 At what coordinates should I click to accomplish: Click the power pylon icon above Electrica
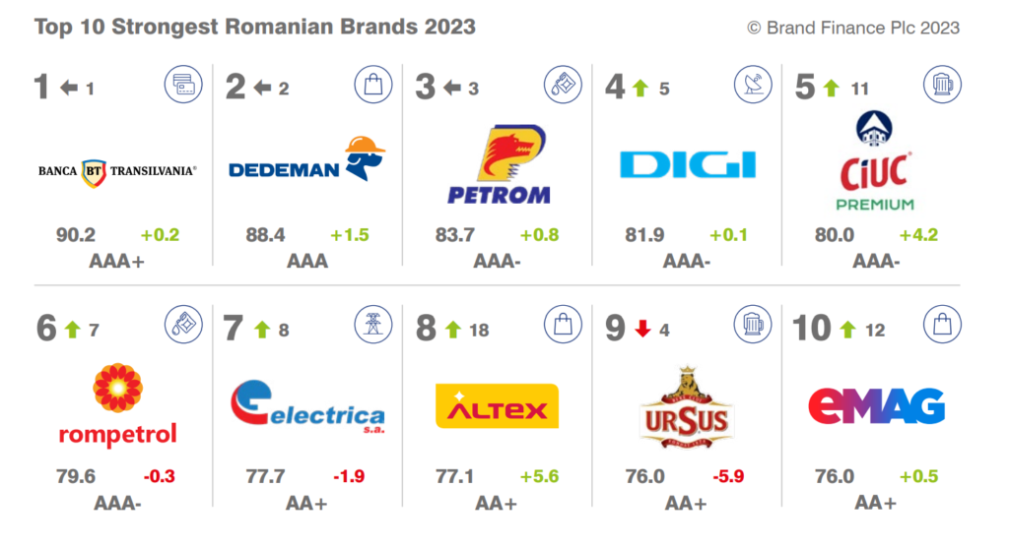(x=373, y=325)
